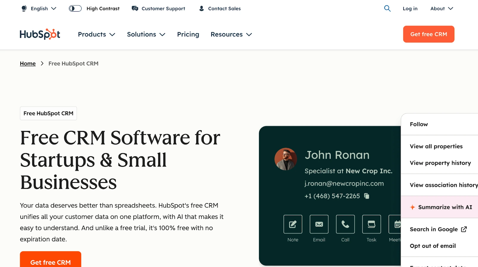This screenshot has height=267, width=478.
Task: Select Follow in the context menu
Action: pyautogui.click(x=419, y=124)
